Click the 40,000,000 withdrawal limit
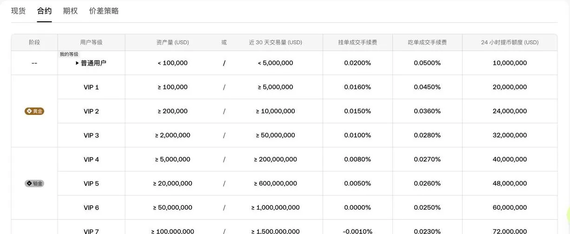This screenshot has height=234, width=570. pyautogui.click(x=510, y=159)
